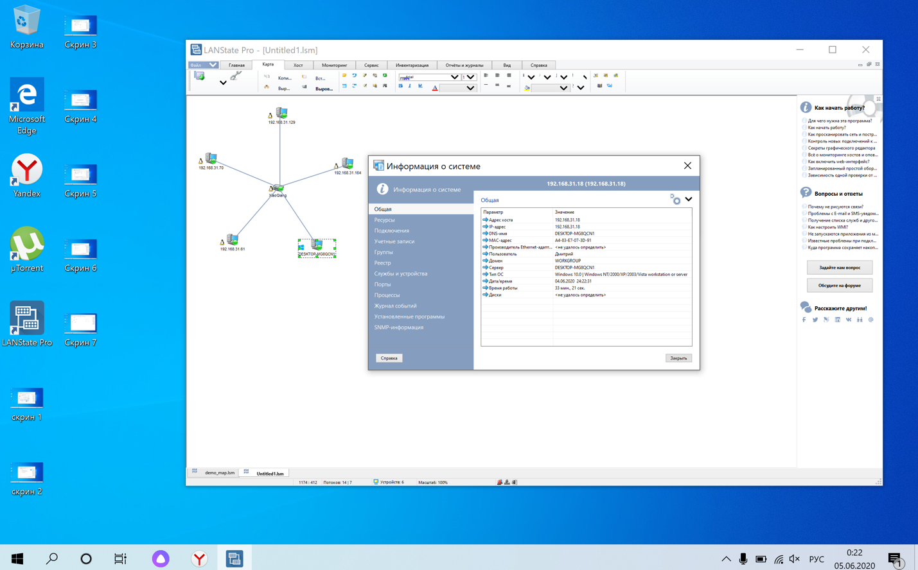Click the Справка button in dialog

[389, 358]
